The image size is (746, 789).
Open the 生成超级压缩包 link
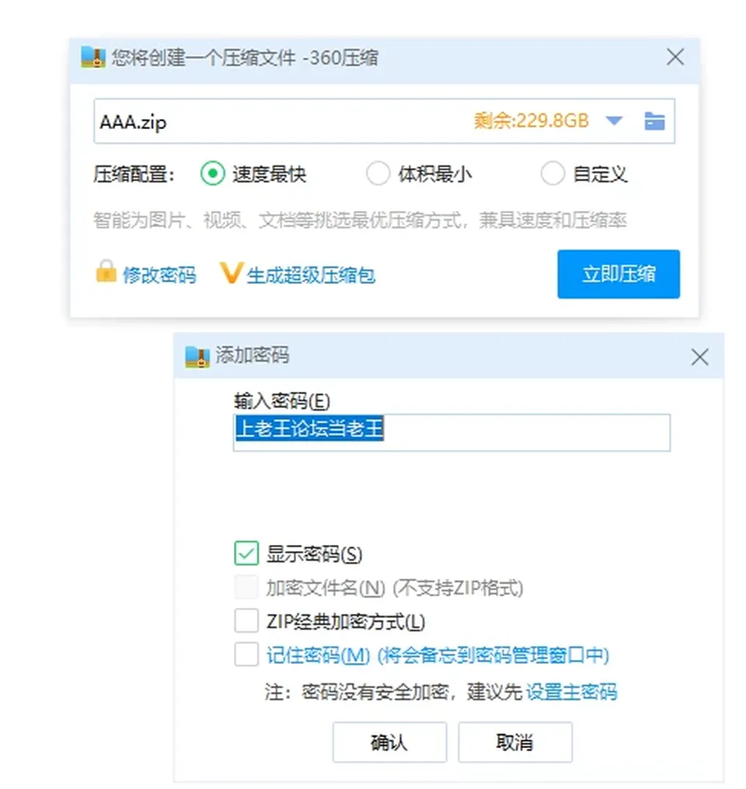click(311, 275)
